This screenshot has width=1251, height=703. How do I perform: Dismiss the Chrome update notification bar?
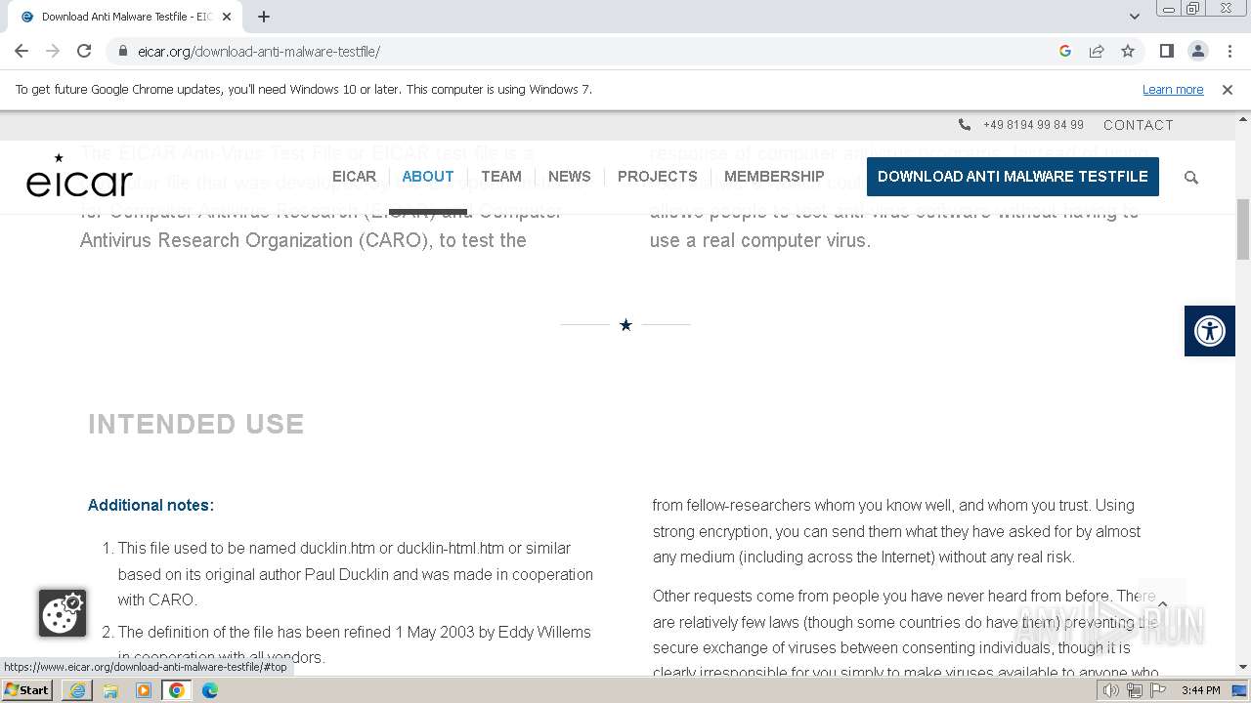[x=1227, y=90]
